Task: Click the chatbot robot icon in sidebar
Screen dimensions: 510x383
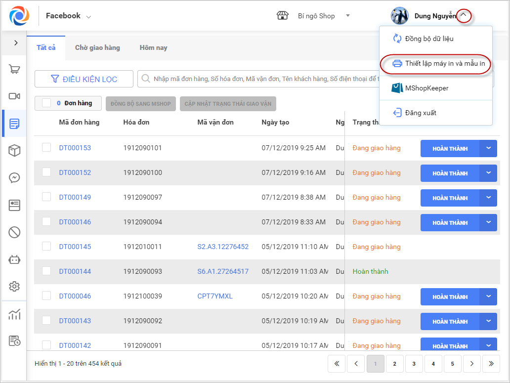Action: pos(14,259)
